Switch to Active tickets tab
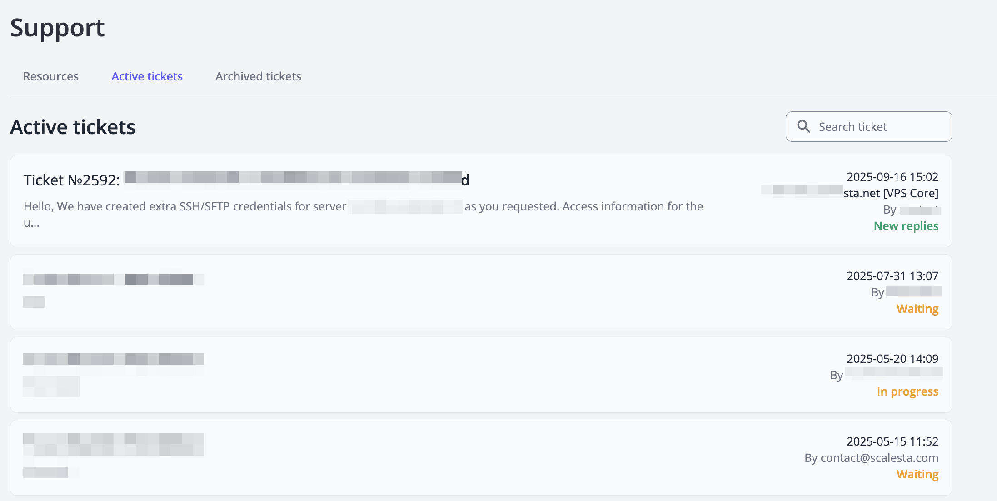This screenshot has height=501, width=997. 147,76
